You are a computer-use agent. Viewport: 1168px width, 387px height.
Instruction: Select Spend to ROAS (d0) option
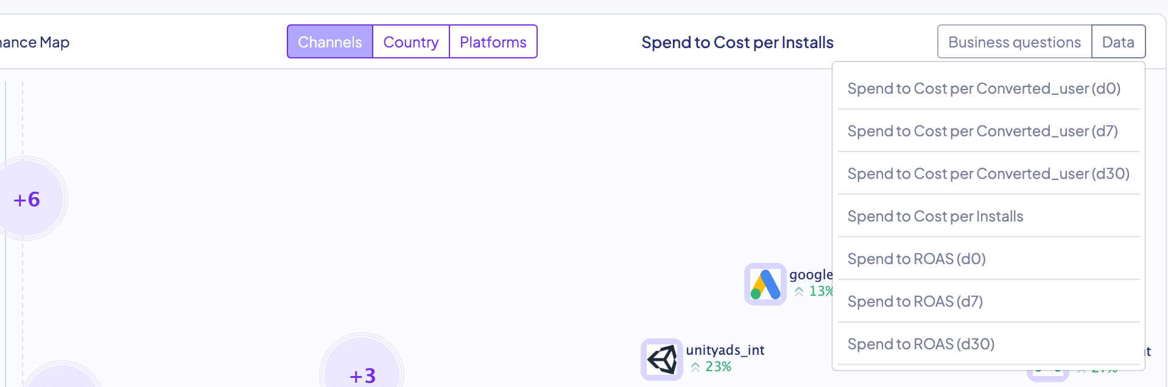[x=916, y=259]
